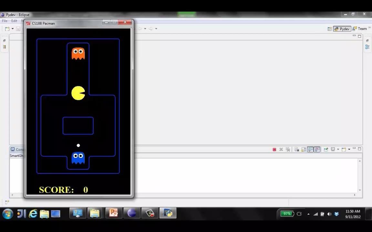Click the blue ghost in Pacman window
Screen dimensions: 372x232
pyautogui.click(x=78, y=158)
